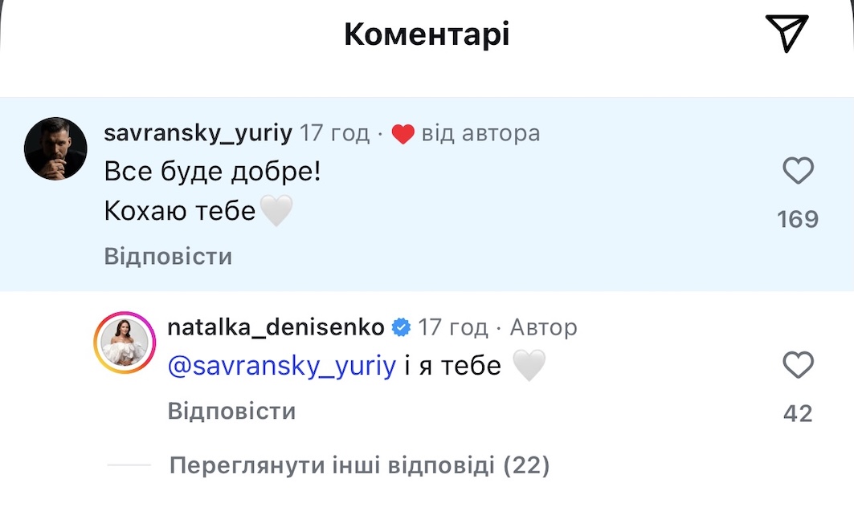Click the red heart author-liked icon

coord(402,134)
